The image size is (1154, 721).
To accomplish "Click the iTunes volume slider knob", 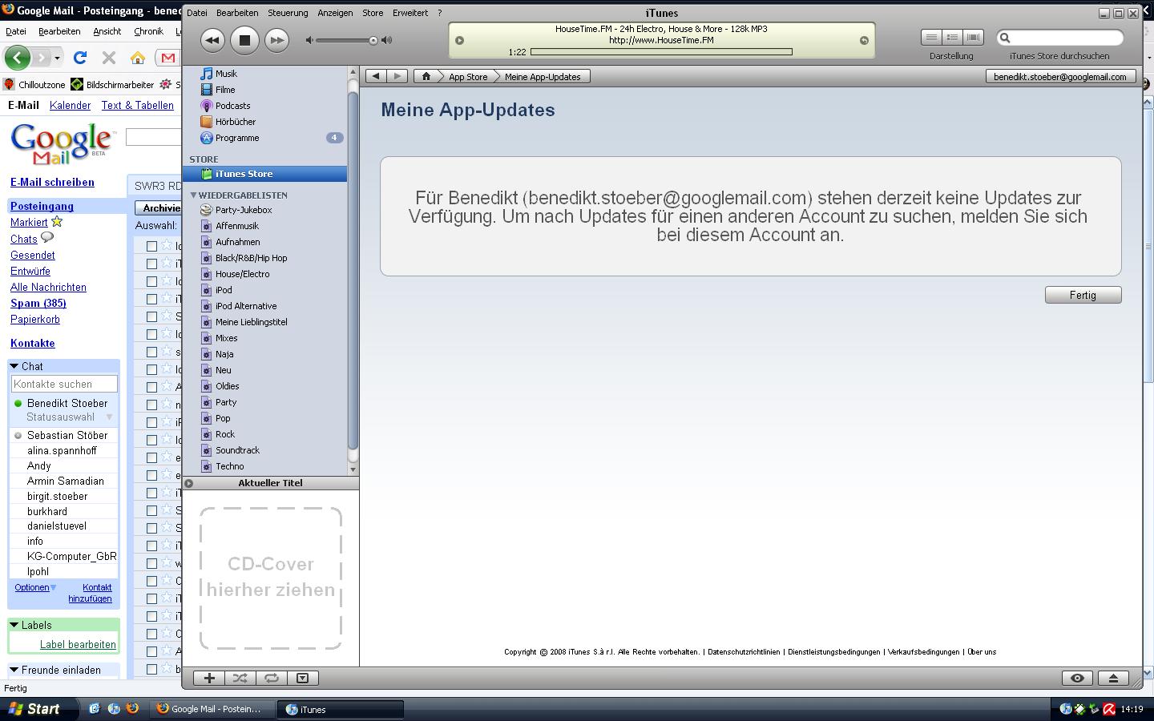I will [373, 41].
